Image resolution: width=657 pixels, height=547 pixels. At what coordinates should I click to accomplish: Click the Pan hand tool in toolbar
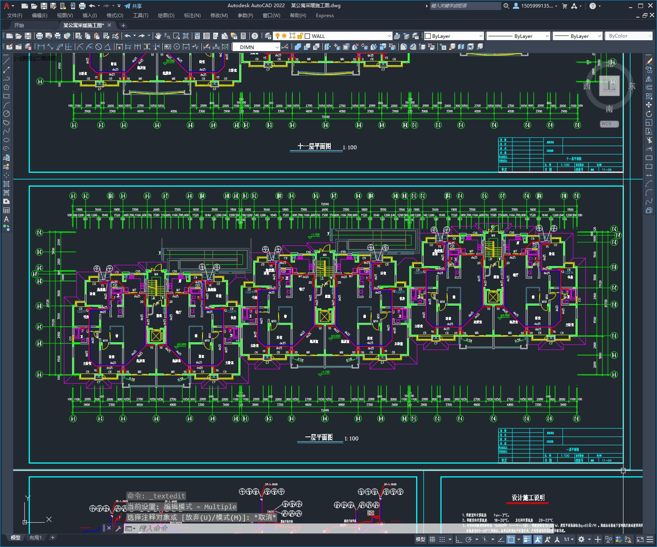[158, 36]
